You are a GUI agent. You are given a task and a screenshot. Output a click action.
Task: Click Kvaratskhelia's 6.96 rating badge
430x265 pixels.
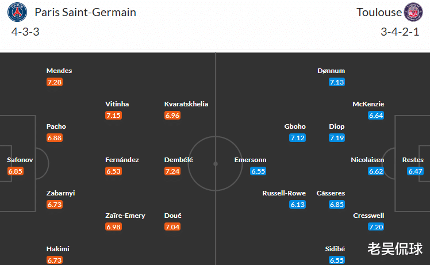(x=172, y=116)
